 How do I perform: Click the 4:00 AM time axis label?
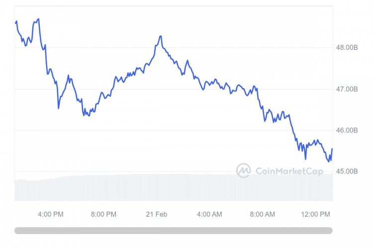click(209, 214)
